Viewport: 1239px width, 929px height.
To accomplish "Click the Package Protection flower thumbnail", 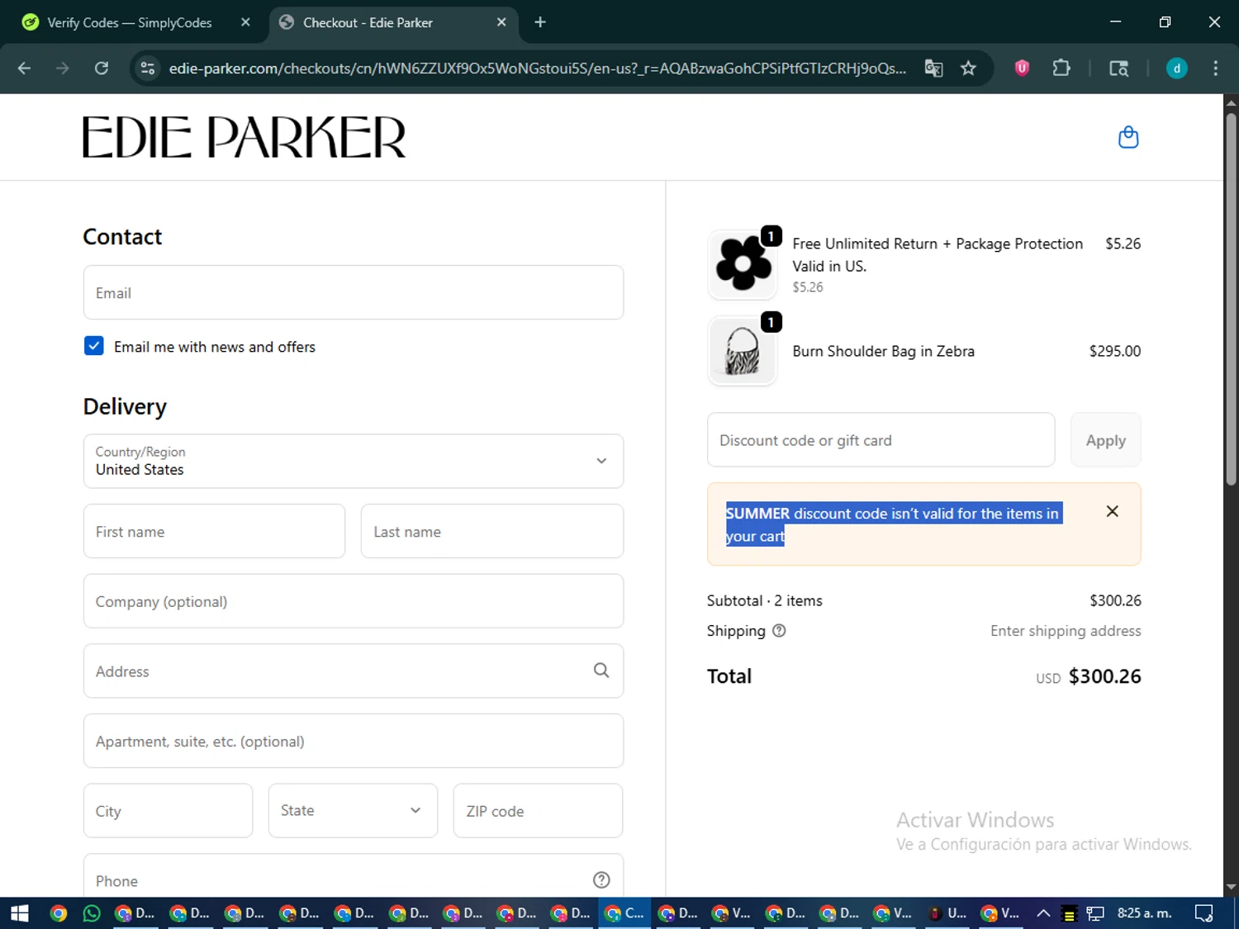I will pyautogui.click(x=743, y=264).
